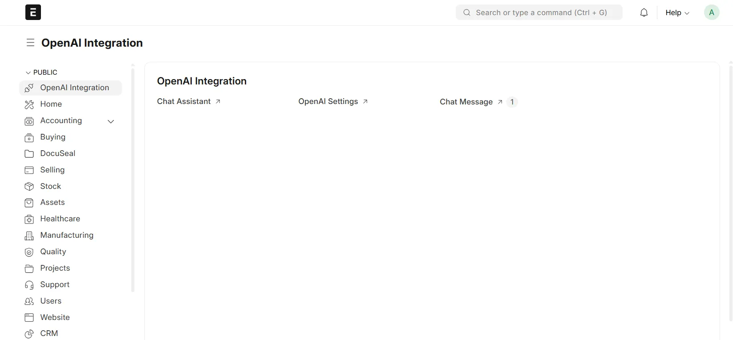This screenshot has width=733, height=340.
Task: Open the Help dropdown menu
Action: click(677, 12)
